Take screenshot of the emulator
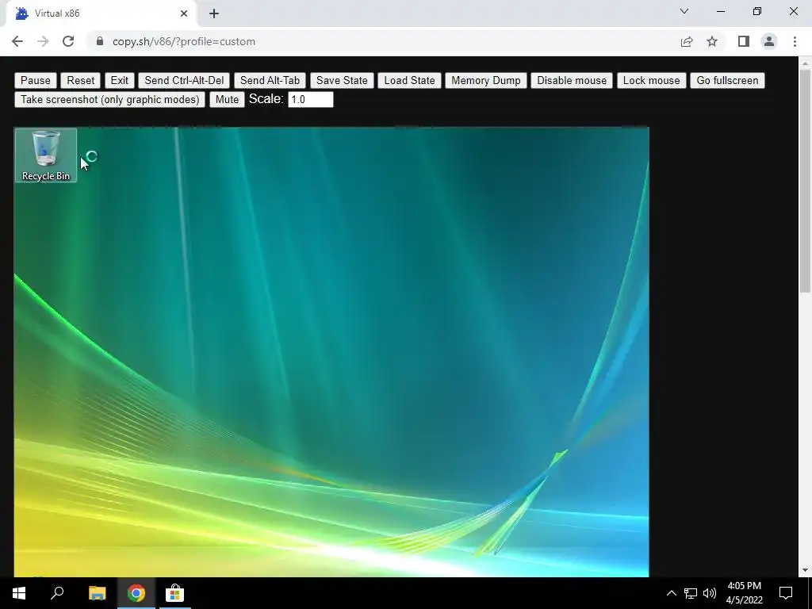This screenshot has width=812, height=609. tap(109, 99)
